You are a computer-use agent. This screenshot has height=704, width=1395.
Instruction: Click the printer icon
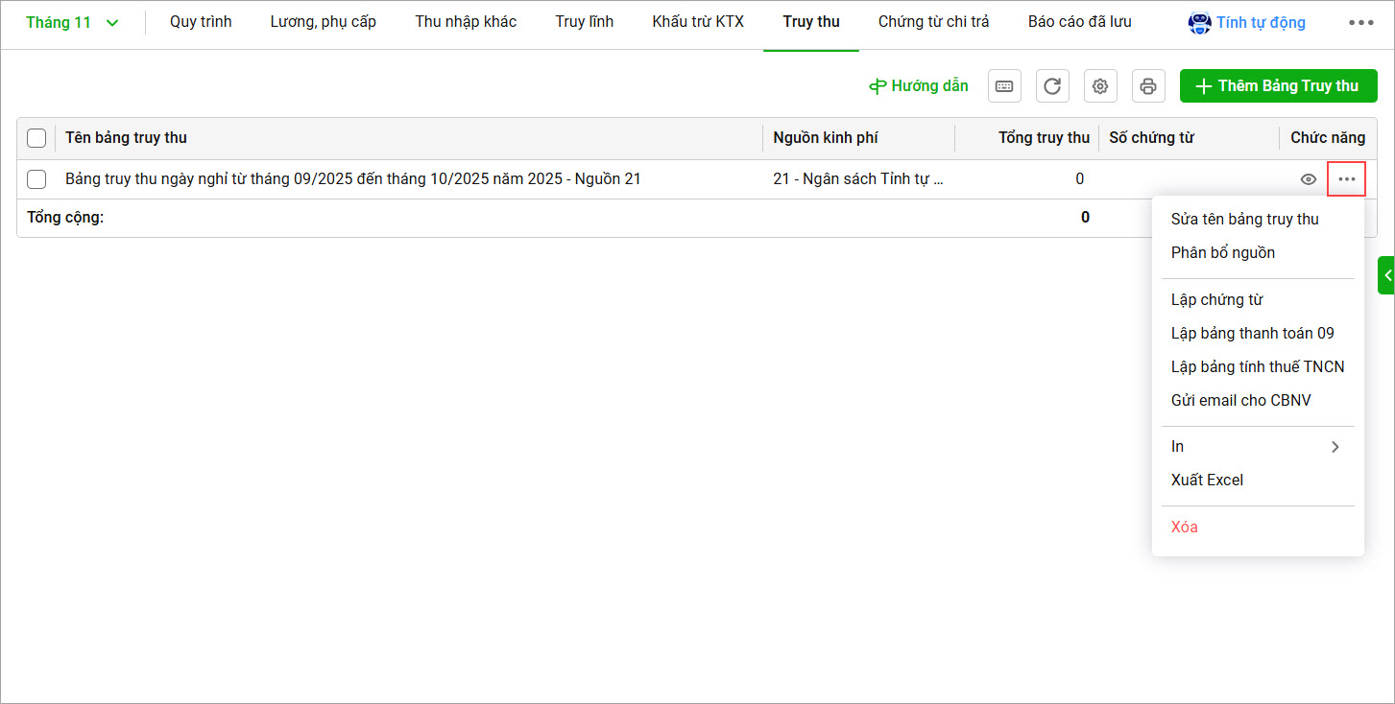click(x=1148, y=86)
